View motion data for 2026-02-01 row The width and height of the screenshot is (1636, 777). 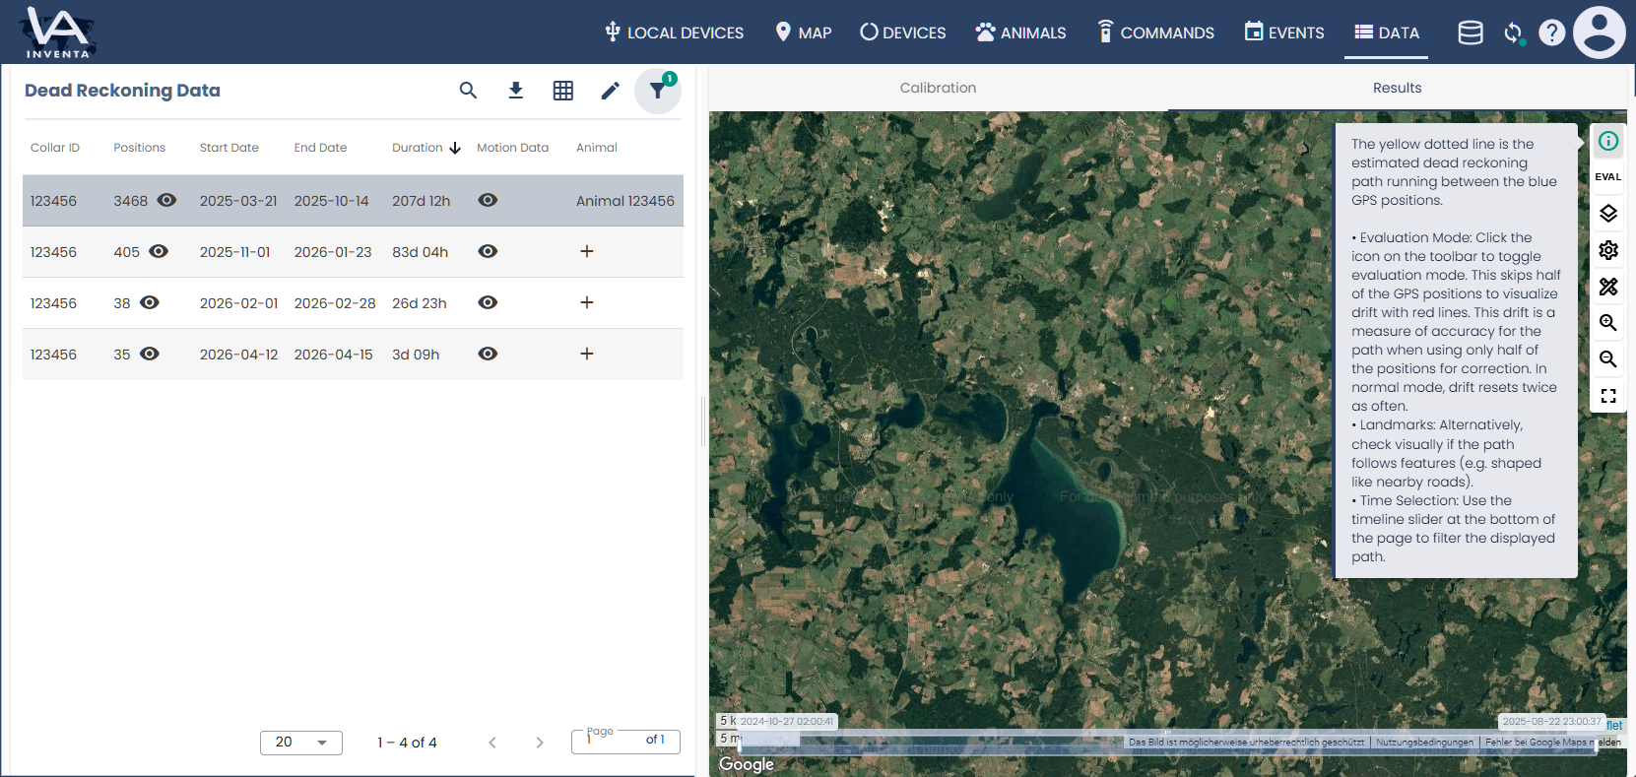[x=488, y=302]
